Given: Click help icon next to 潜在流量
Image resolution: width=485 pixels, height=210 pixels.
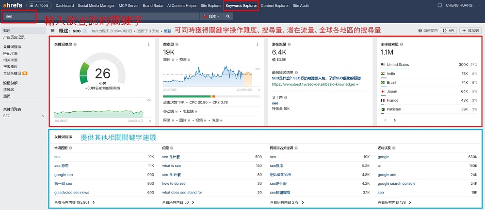Looking at the screenshot, I should click(x=289, y=45).
